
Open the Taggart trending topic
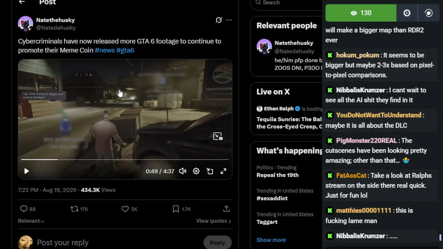tap(267, 222)
